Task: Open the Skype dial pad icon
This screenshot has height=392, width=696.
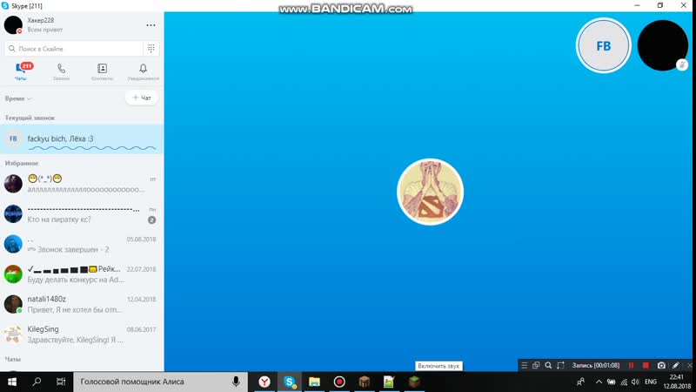Action: (152, 49)
